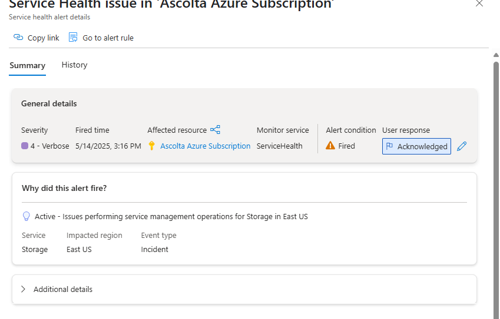Click the '4 - Verbose' severity value
The height and width of the screenshot is (319, 500).
(x=49, y=146)
